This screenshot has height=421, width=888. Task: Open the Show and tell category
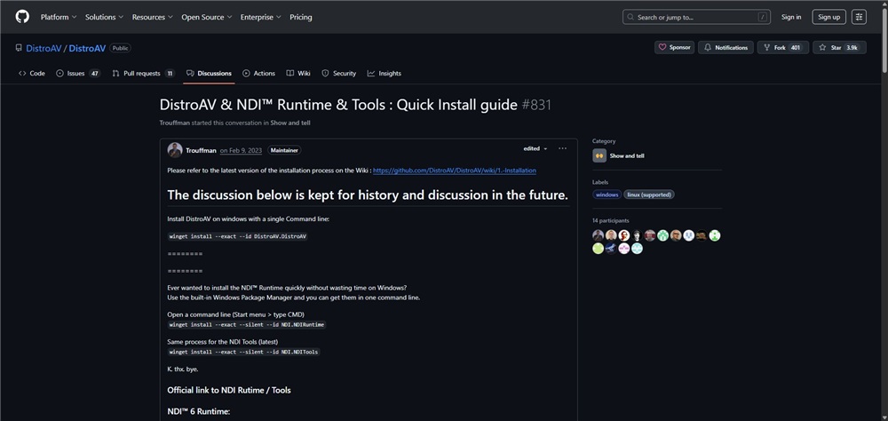627,155
